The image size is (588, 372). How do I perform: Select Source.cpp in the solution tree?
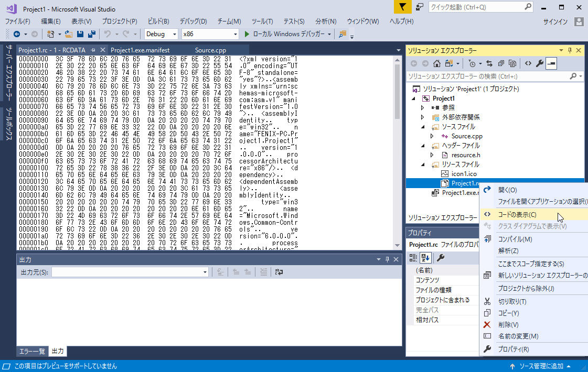(x=467, y=136)
